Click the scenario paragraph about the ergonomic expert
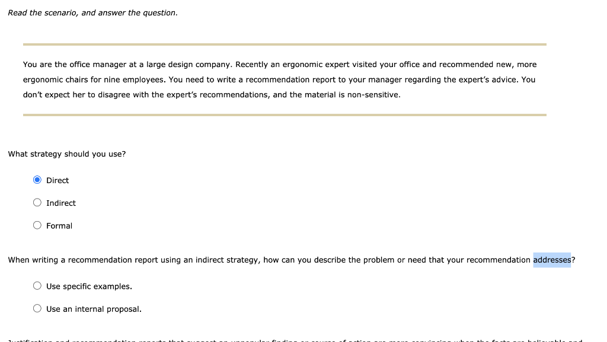Screen dimensions: 607x342 (279, 79)
